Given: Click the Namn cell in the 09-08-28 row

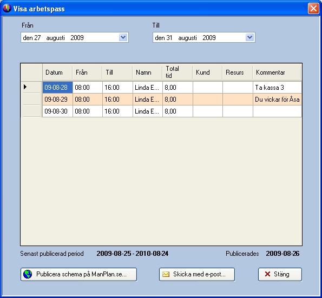Looking at the screenshot, I should click(147, 88).
